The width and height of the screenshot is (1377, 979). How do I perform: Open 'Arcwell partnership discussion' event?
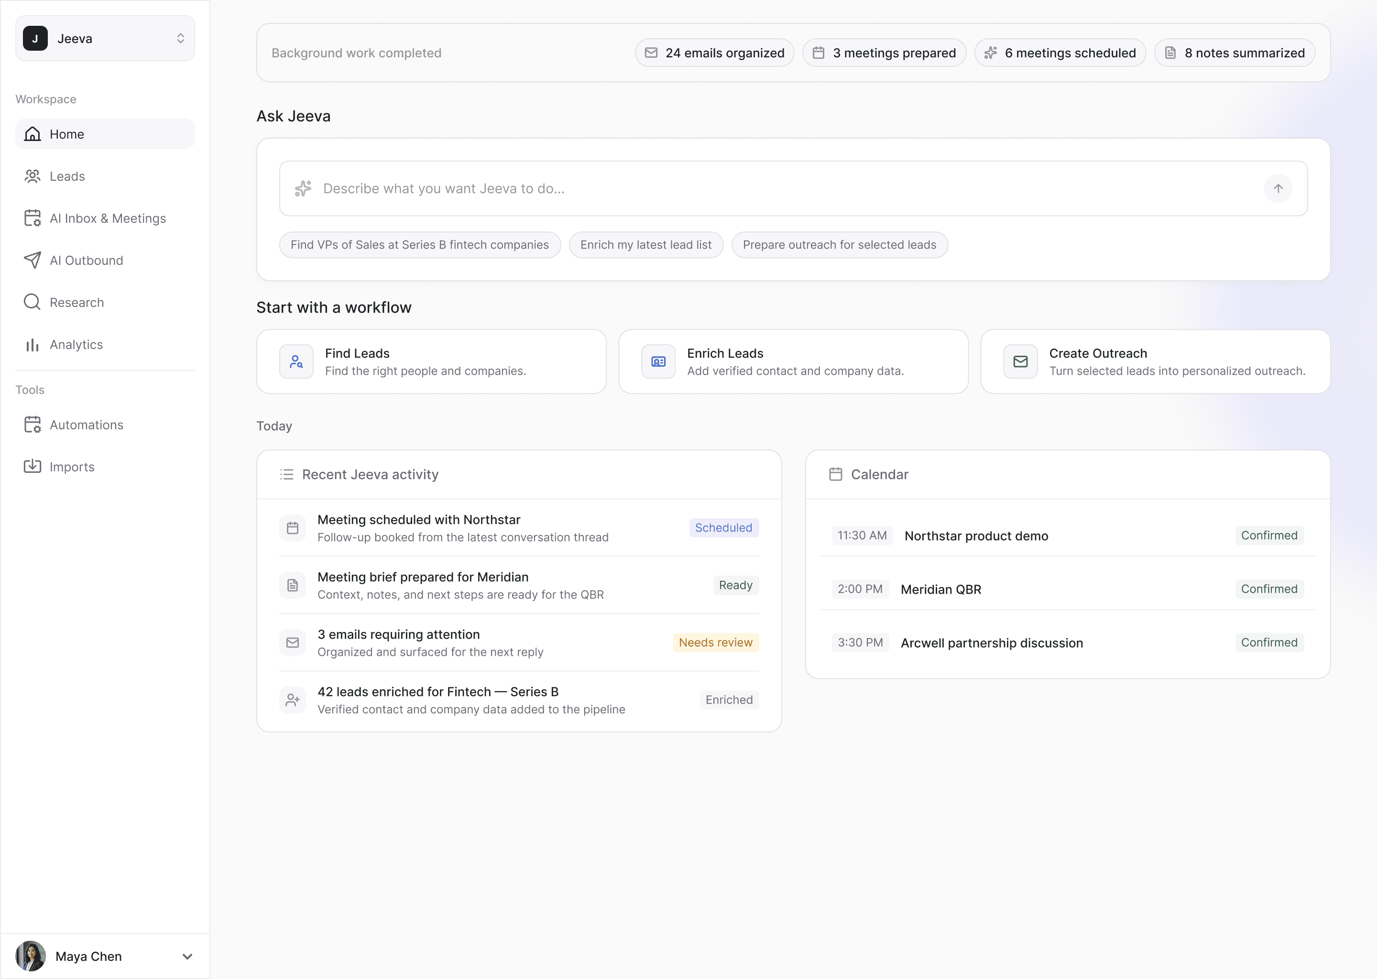[992, 642]
